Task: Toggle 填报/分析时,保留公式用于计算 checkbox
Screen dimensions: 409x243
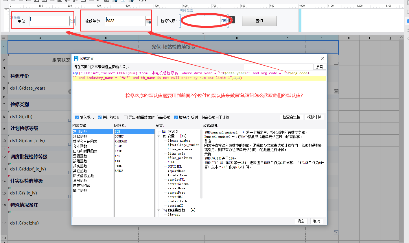Action: click(x=176, y=117)
